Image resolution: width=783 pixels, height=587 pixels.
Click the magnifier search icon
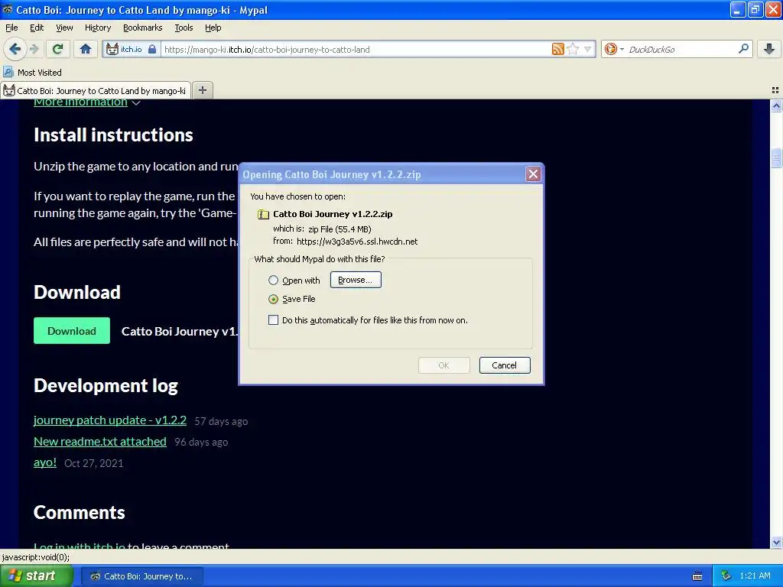point(743,49)
